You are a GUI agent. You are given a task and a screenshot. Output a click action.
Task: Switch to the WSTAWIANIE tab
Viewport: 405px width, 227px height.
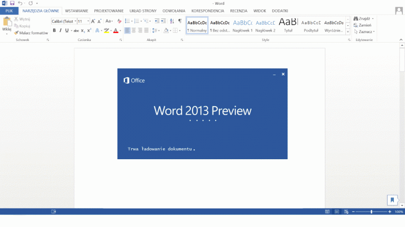click(76, 11)
